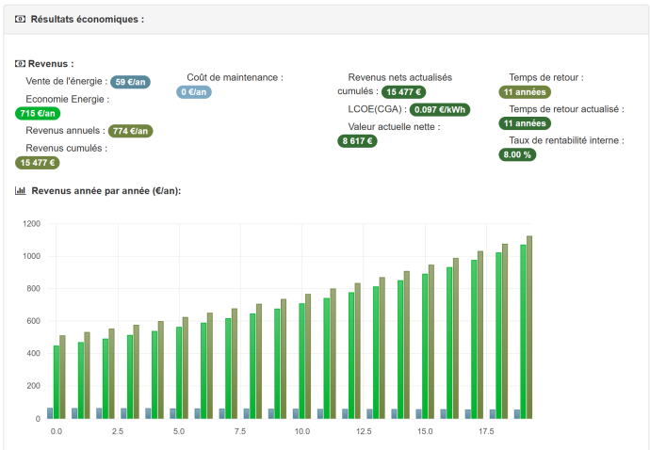
Task: Click the 15 477 € badge for Revenus nets actualisés
Action: click(x=404, y=91)
